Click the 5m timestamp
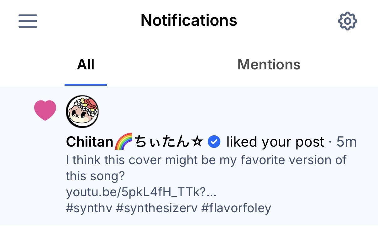This screenshot has width=378, height=232. coord(346,142)
